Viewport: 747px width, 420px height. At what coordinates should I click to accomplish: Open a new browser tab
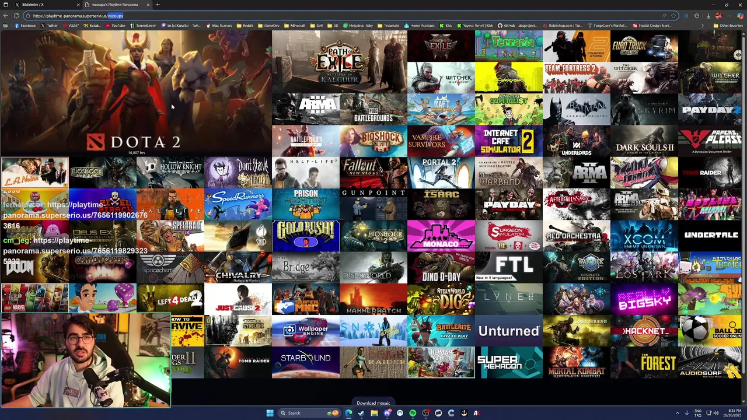[x=158, y=5]
